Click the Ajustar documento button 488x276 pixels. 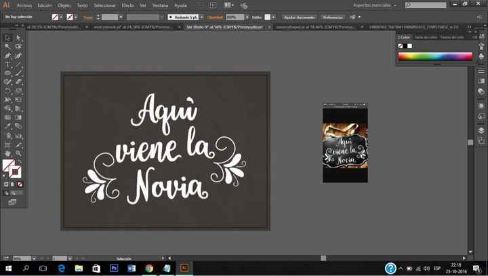click(299, 18)
